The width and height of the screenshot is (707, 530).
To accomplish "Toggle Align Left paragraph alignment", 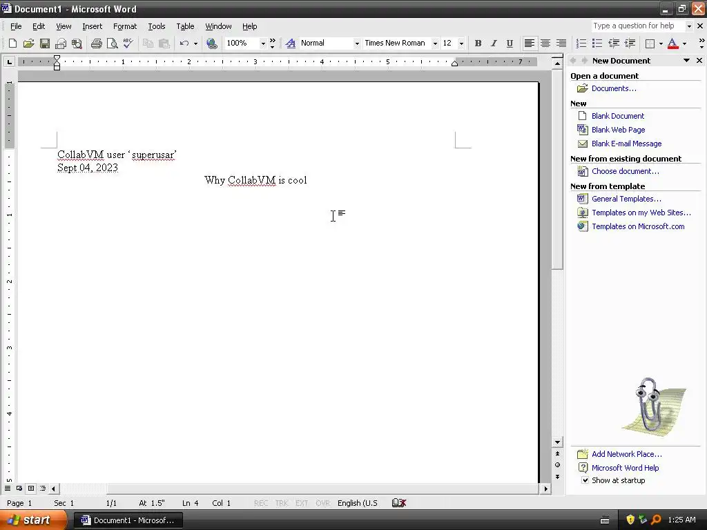I will coord(530,43).
